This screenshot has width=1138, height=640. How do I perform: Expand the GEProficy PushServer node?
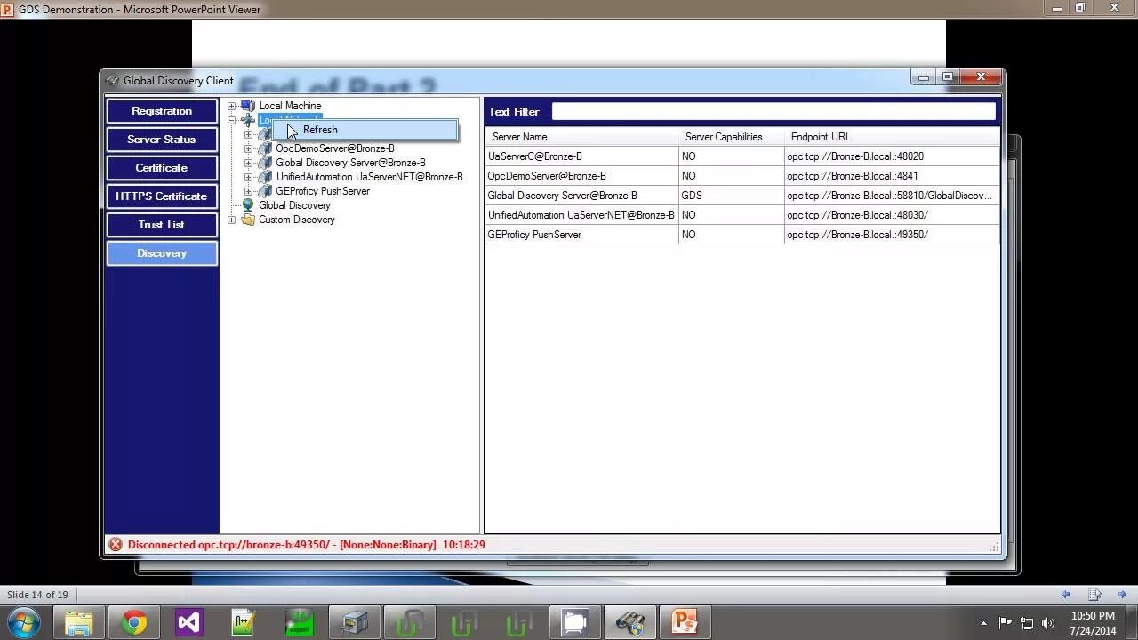(x=249, y=191)
